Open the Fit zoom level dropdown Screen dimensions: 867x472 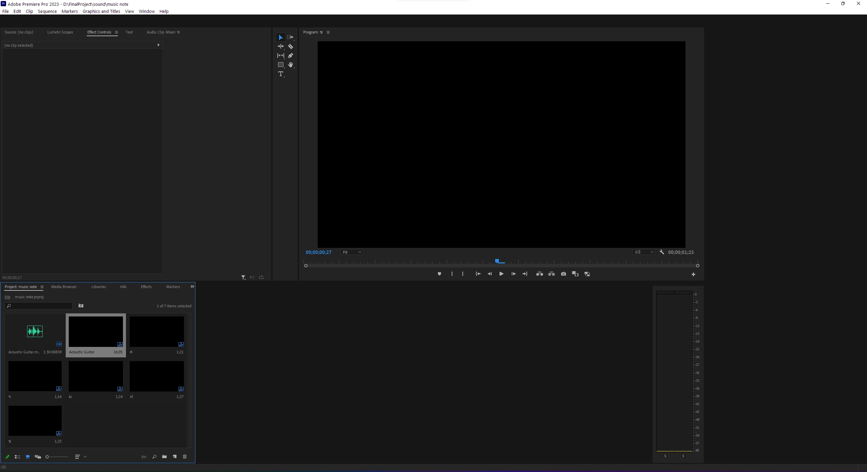coord(352,252)
